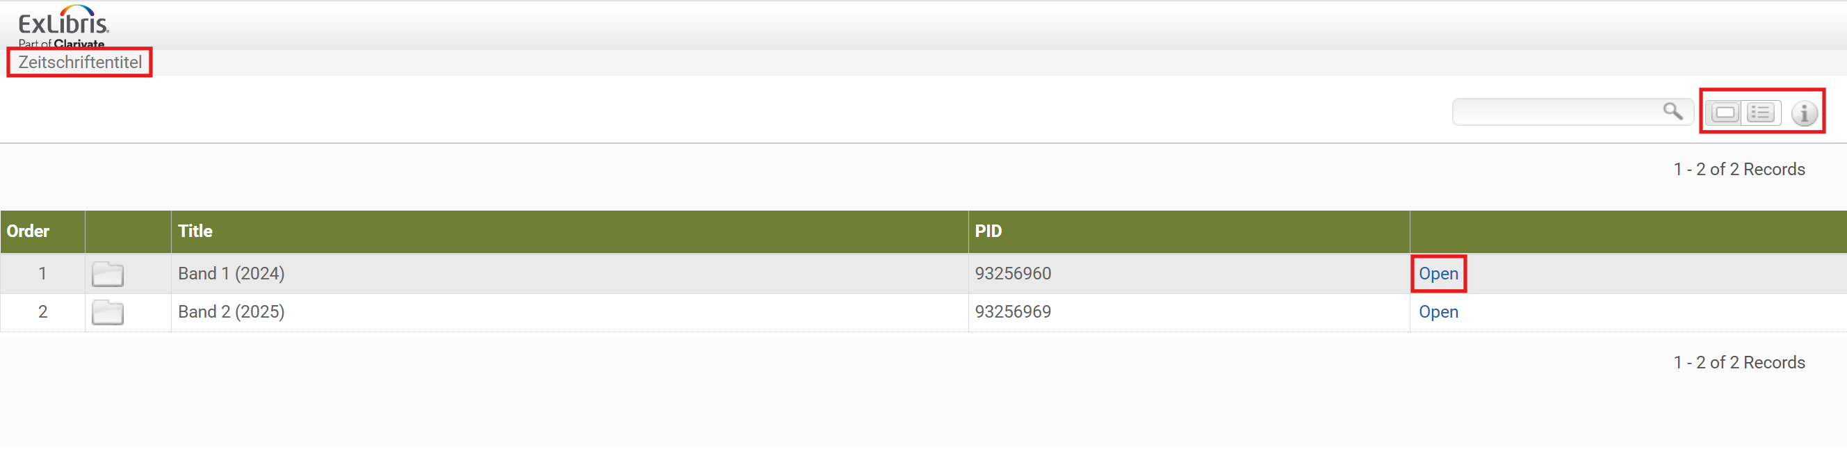Open Band 1 (2024) via its Open link
Screen dimensions: 1847x449
click(x=1438, y=273)
